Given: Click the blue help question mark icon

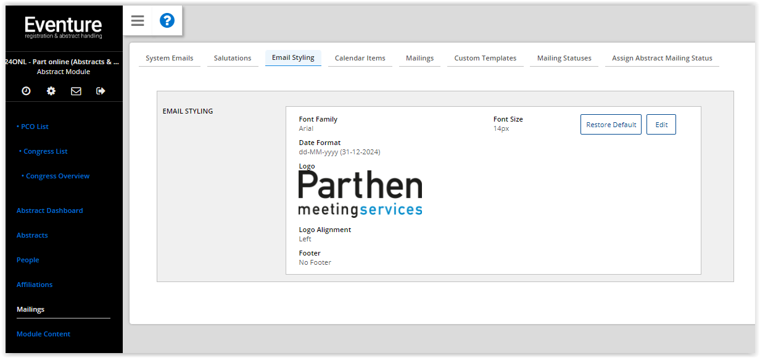Looking at the screenshot, I should [x=167, y=20].
